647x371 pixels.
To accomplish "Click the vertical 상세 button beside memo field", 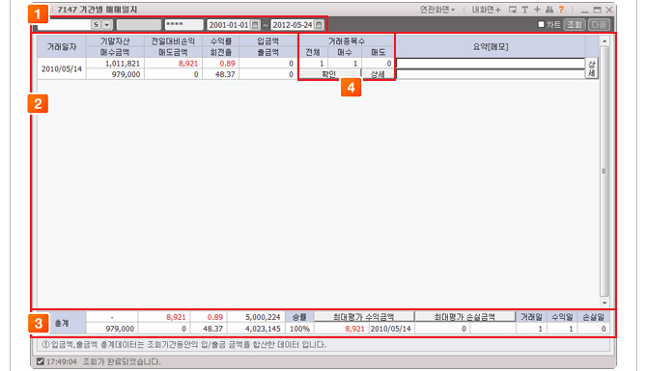I will [x=592, y=68].
